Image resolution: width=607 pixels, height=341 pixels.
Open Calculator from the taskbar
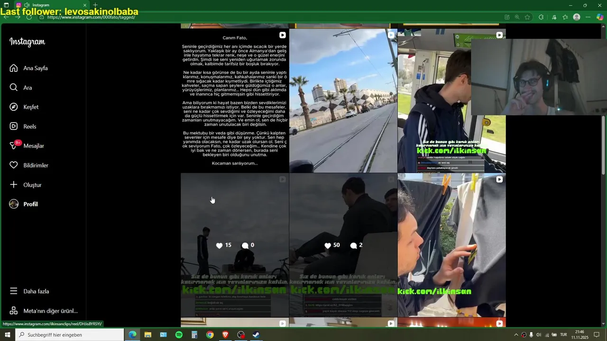[194, 335]
